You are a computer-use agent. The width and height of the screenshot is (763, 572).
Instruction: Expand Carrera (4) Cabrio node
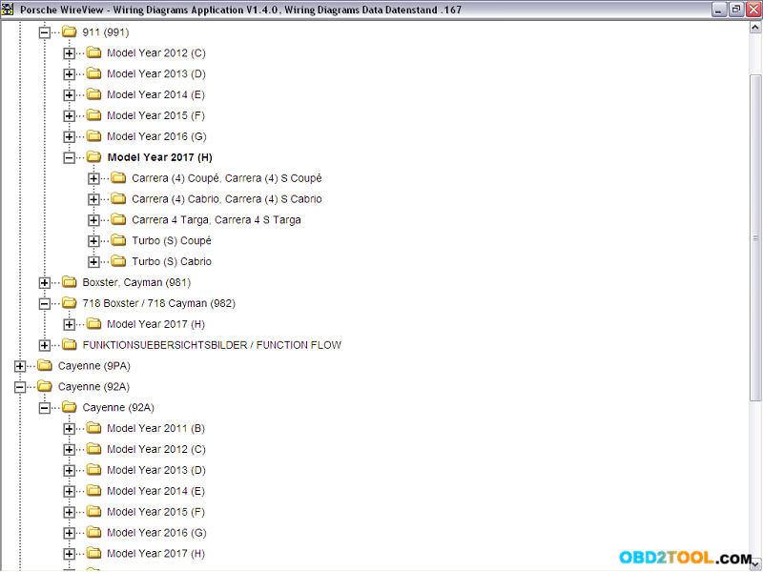pyautogui.click(x=93, y=200)
